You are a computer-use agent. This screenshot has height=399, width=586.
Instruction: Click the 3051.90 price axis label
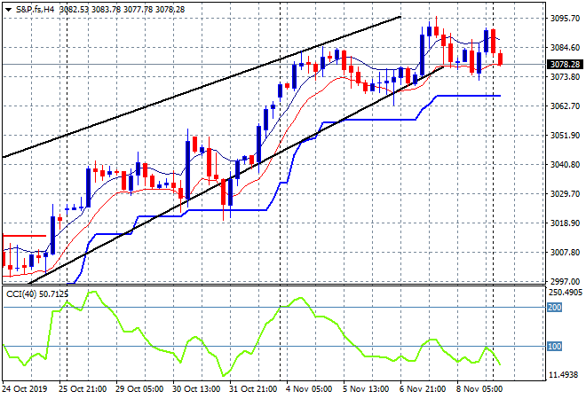[x=565, y=136]
